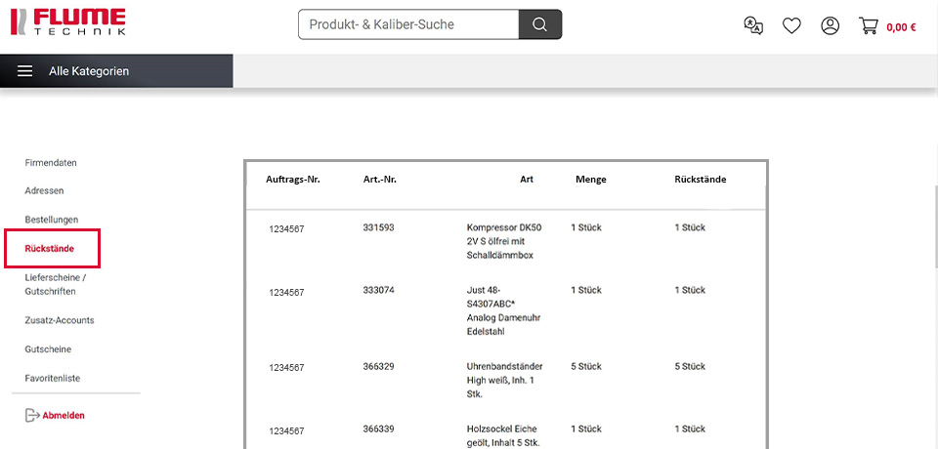The height and width of the screenshot is (449, 938).
Task: Open Favoritenliste in the sidebar
Action: pyautogui.click(x=53, y=378)
